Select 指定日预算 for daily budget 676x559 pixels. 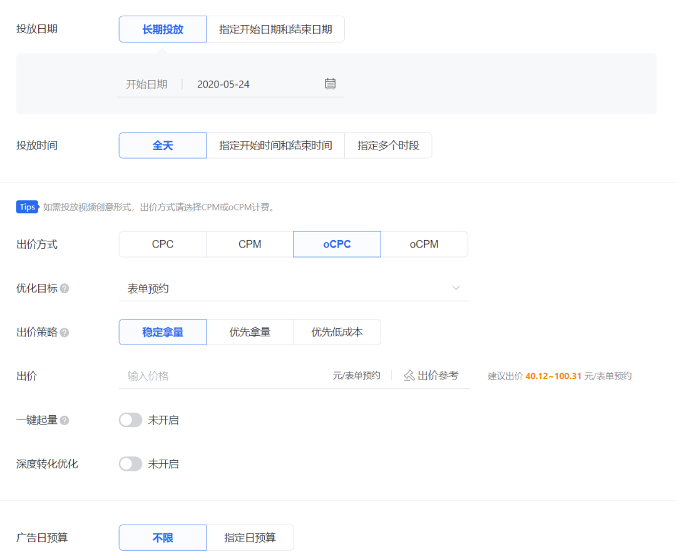[x=250, y=537]
